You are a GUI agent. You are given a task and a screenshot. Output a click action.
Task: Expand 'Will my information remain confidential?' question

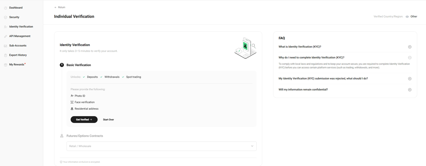coord(410,90)
